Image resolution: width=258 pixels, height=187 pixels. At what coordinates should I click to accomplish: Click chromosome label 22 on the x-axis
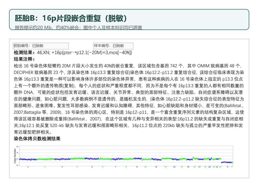pos(220,167)
